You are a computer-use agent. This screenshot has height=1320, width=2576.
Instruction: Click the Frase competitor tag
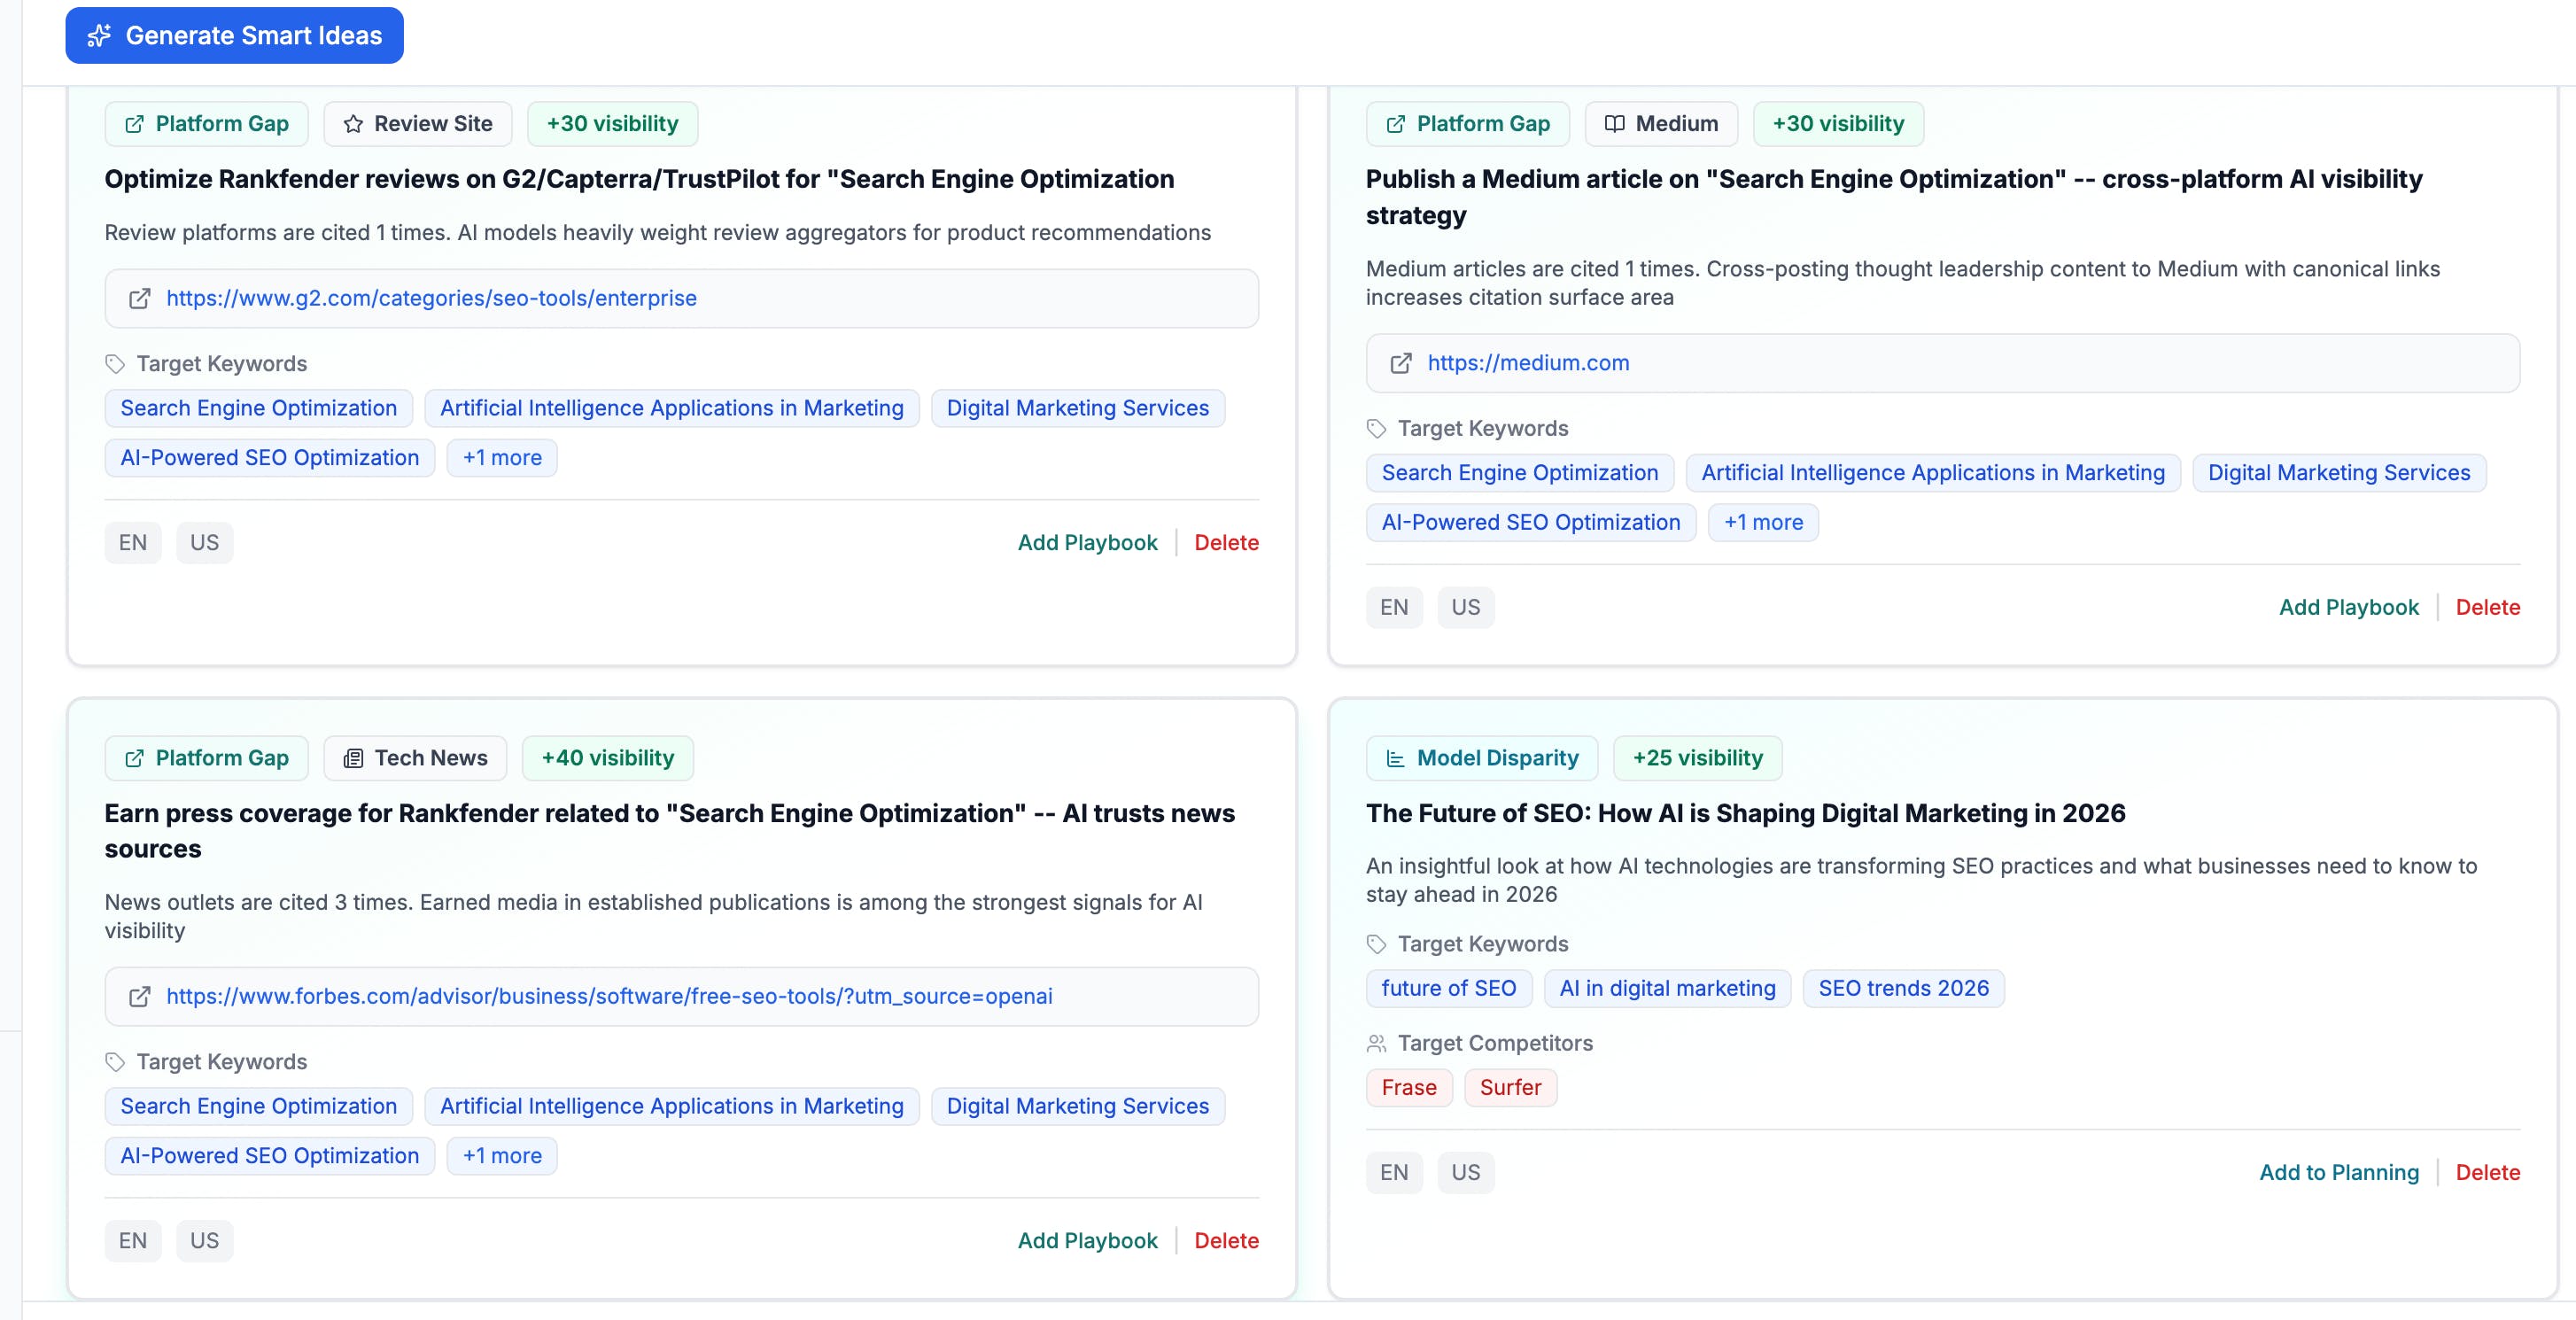click(x=1408, y=1087)
